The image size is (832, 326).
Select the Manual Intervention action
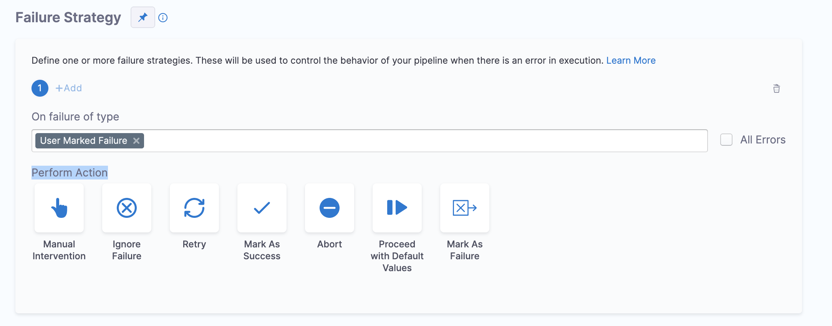click(x=59, y=208)
